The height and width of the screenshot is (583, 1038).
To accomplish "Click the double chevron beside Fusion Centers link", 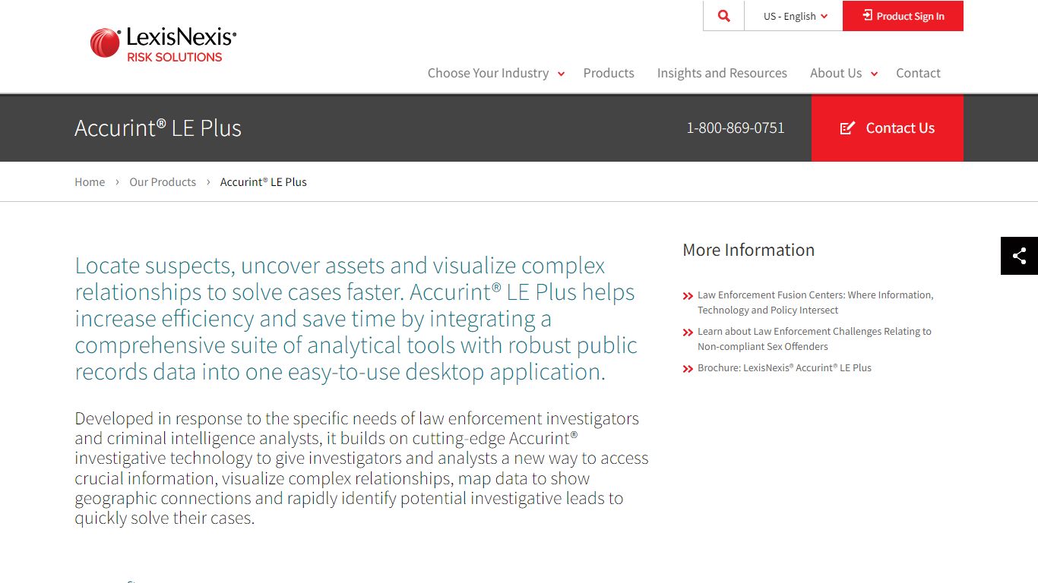I will [x=688, y=296].
